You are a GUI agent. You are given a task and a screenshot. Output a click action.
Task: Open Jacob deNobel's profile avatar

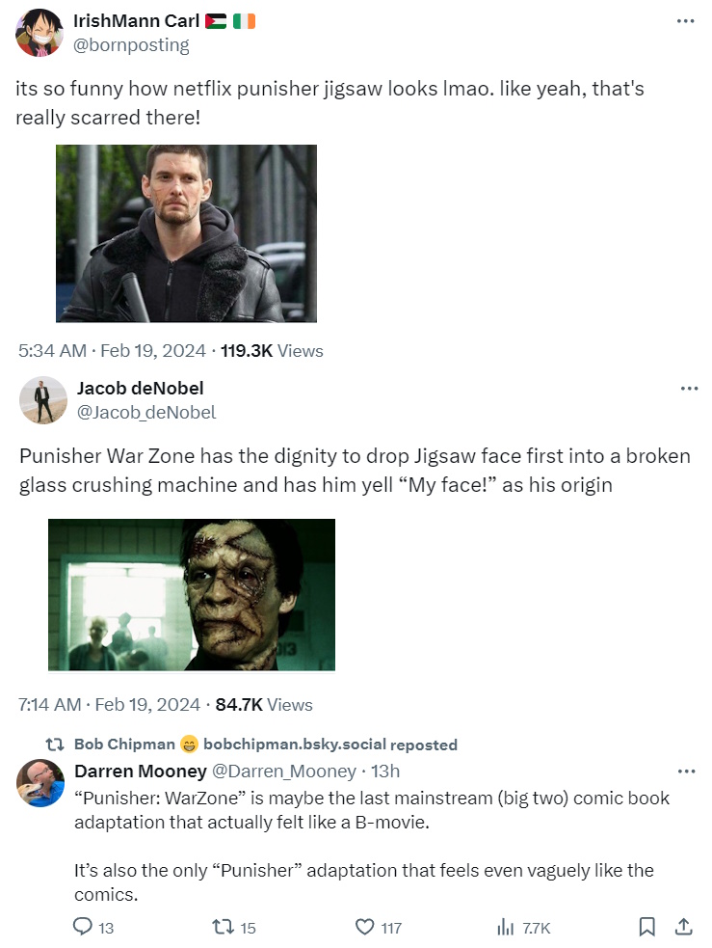point(42,400)
